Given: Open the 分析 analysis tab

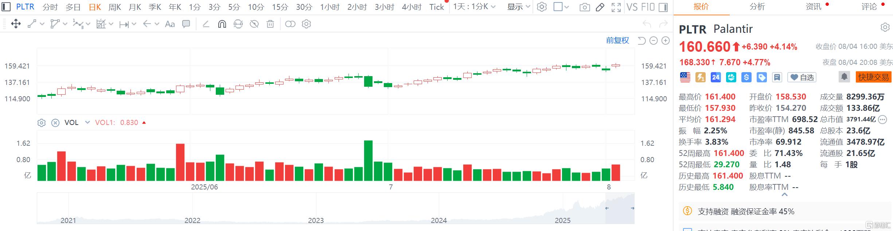Looking at the screenshot, I should tap(757, 7).
